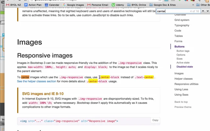Screen dimensions: 210x131
Task: Click the 'max-width: 100%;' code text
Action: click(40, 67)
